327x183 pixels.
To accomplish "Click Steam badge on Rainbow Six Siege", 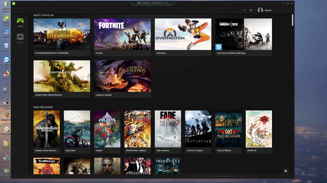I will pos(218,47).
